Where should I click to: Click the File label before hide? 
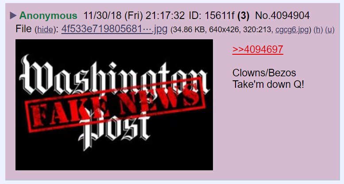[x=23, y=29]
